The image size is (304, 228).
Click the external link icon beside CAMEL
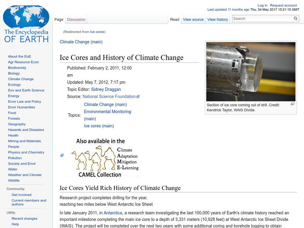pos(62,155)
